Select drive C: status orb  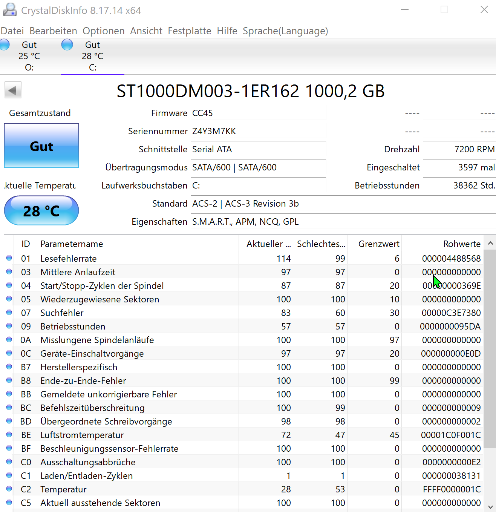pyautogui.click(x=67, y=44)
